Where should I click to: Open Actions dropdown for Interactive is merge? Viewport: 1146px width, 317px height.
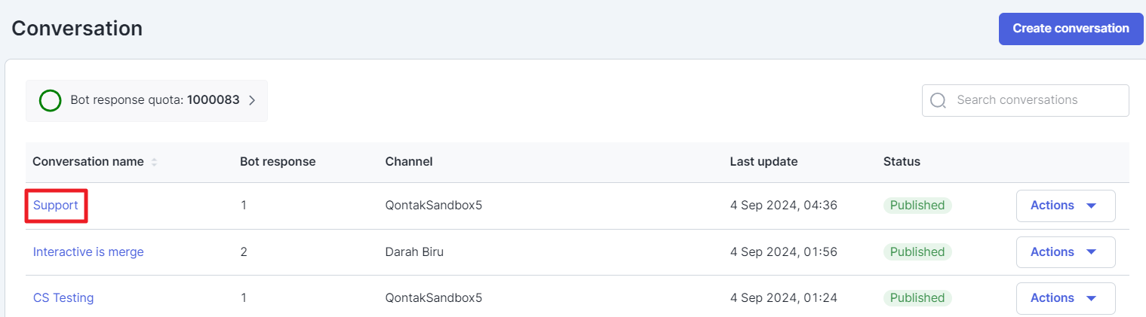(1065, 251)
